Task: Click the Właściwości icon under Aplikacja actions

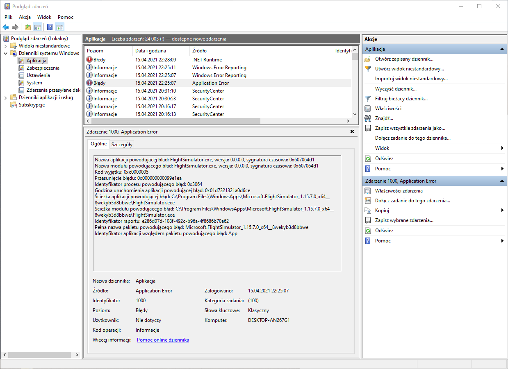Action: click(368, 109)
